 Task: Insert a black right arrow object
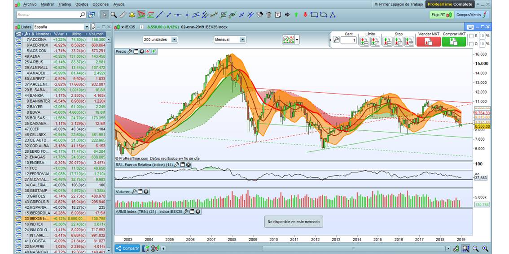(287, 15)
